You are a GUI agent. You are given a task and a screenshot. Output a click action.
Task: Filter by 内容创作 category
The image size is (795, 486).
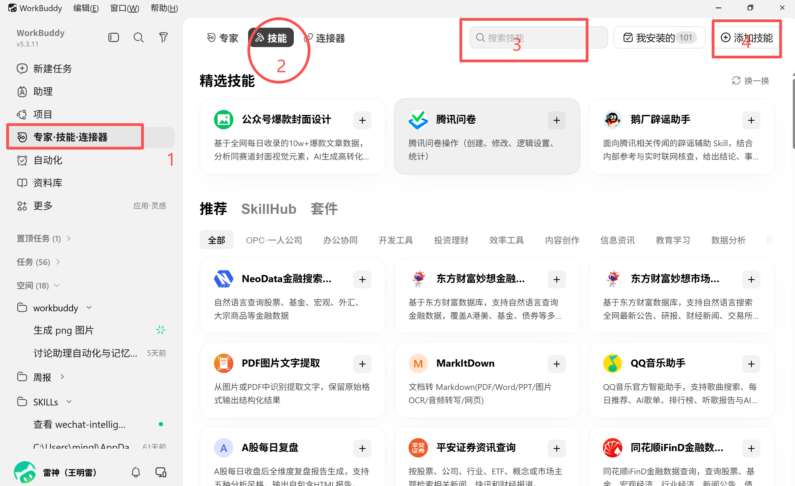coord(562,240)
